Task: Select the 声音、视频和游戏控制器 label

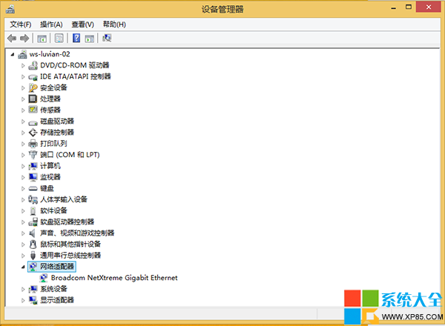Action: click(x=77, y=233)
